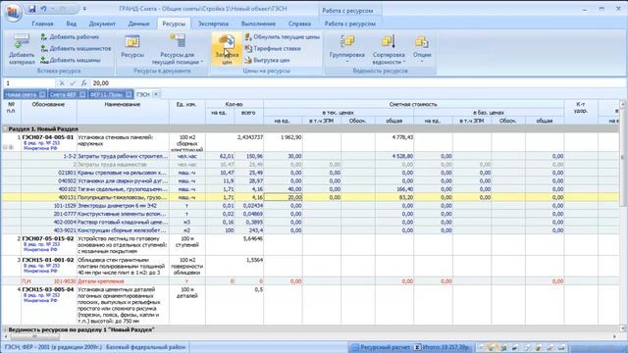628x353 pixels.
Task: Click Базовый федеральный район in status bar
Action: [x=146, y=347]
